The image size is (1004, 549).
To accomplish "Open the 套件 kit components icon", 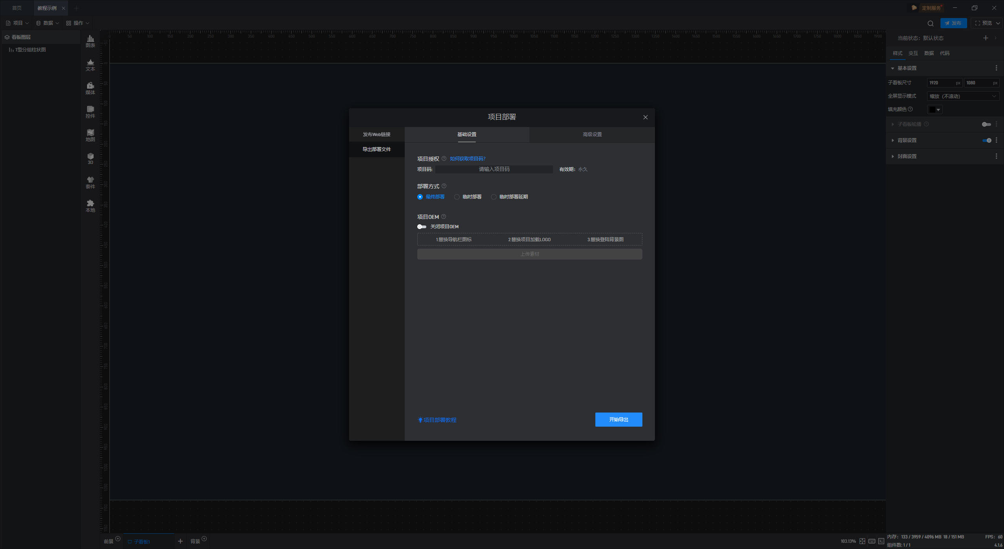I will pyautogui.click(x=90, y=182).
